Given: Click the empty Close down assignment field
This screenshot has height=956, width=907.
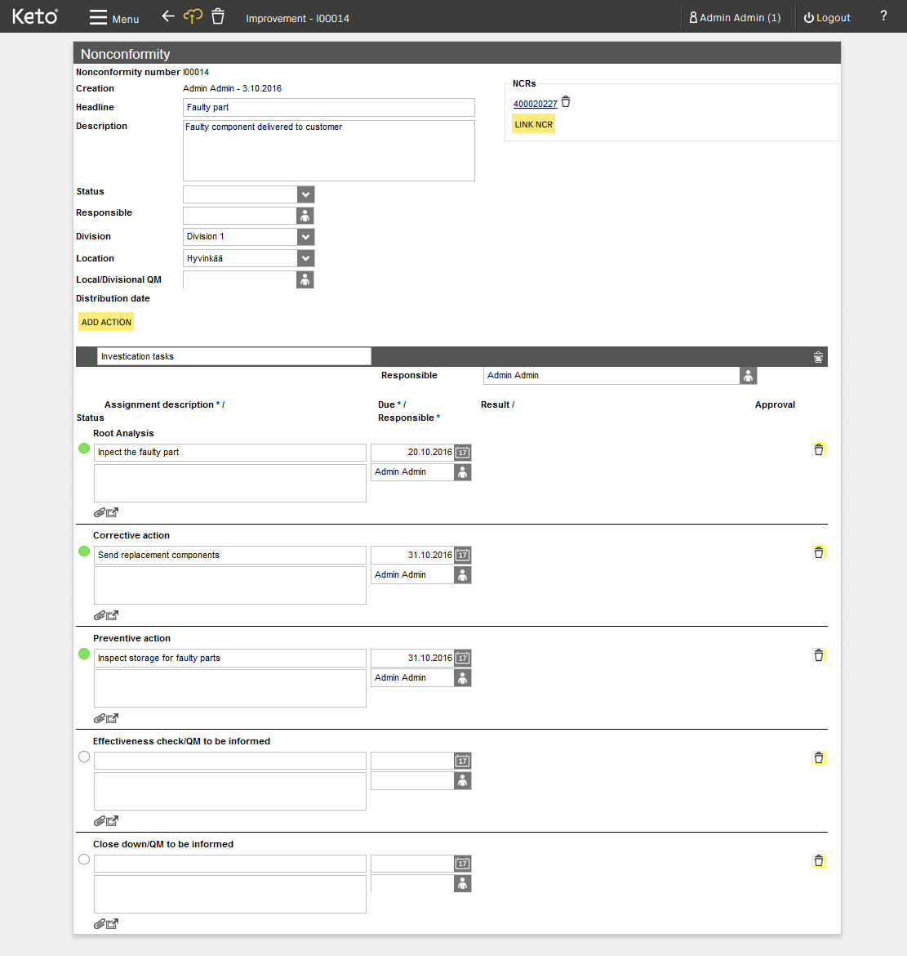Looking at the screenshot, I should 230,864.
